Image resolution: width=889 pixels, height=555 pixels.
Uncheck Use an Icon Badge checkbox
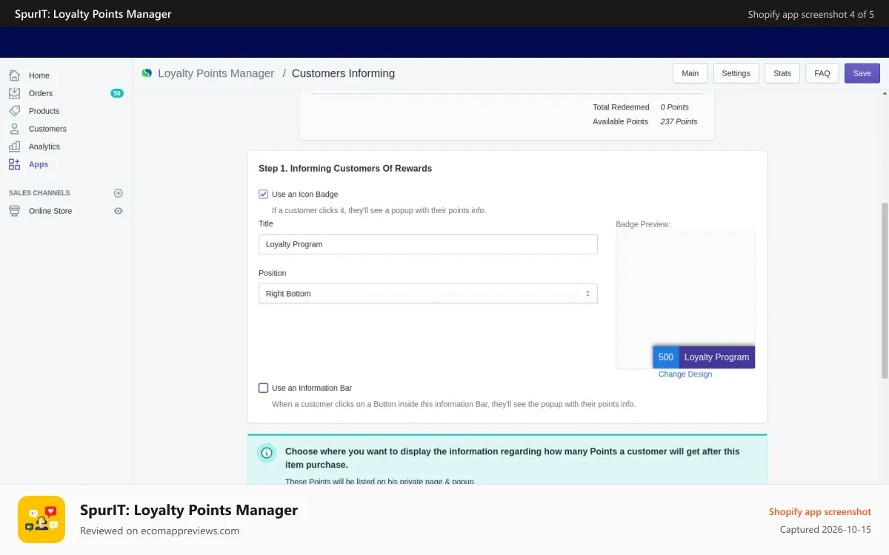click(263, 194)
